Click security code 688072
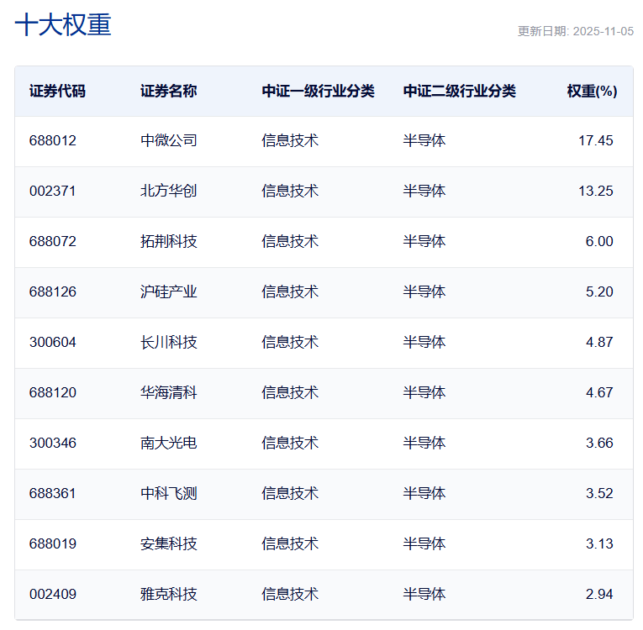 (x=52, y=241)
